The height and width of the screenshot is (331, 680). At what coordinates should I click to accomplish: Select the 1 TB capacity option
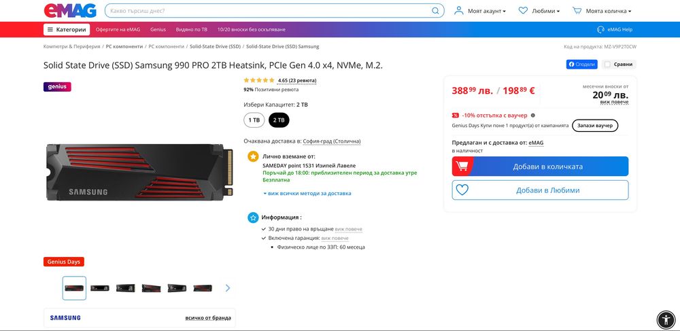[254, 120]
